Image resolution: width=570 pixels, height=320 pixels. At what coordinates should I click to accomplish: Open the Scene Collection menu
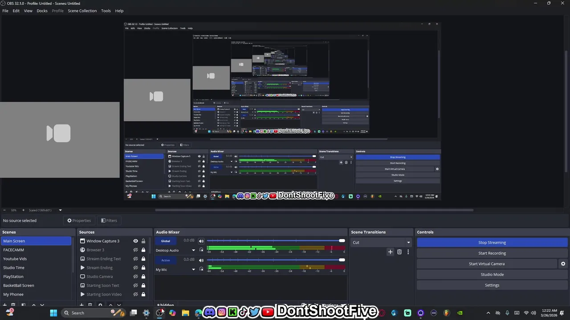[x=82, y=11]
